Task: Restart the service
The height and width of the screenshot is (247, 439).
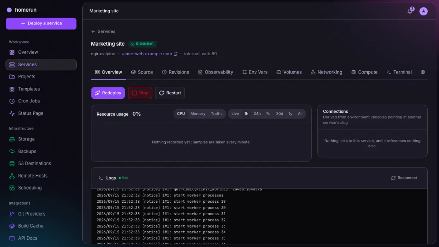Action: pyautogui.click(x=170, y=93)
